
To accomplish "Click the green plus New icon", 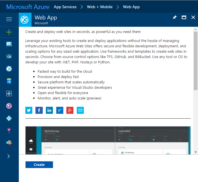I will pyautogui.click(x=9, y=32).
